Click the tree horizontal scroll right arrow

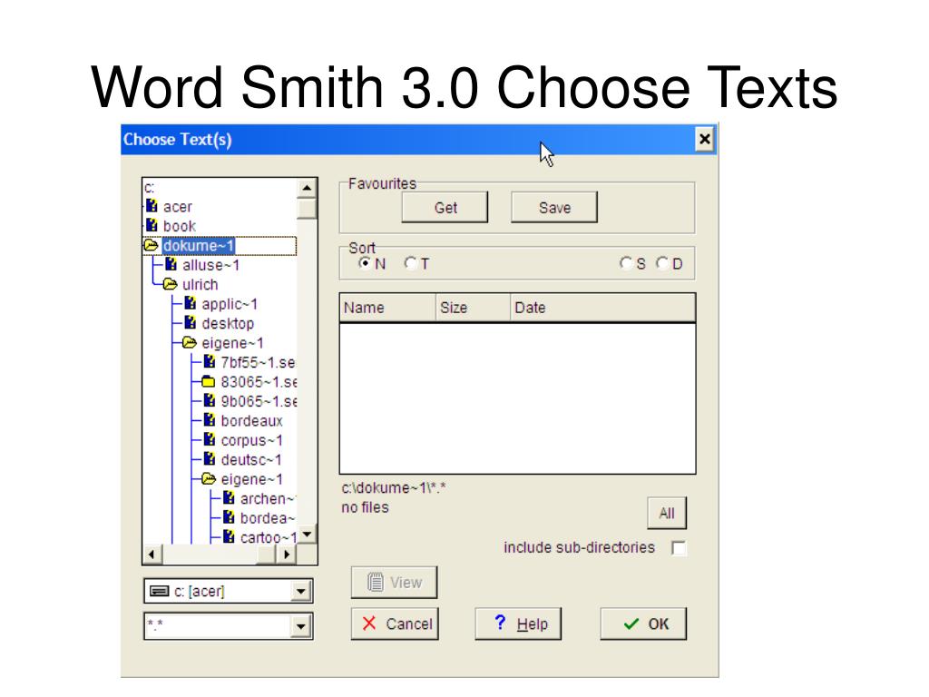pos(287,555)
